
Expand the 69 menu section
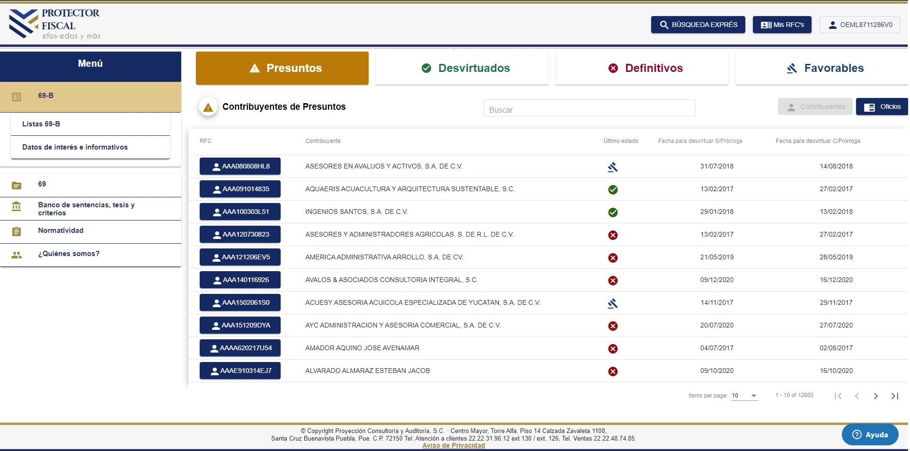coord(90,185)
